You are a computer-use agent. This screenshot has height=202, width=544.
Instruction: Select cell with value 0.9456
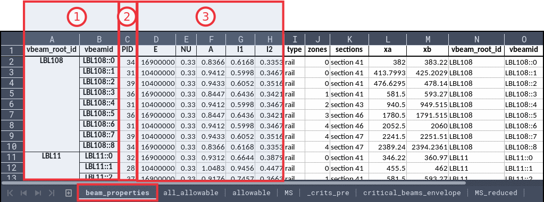tap(240, 168)
